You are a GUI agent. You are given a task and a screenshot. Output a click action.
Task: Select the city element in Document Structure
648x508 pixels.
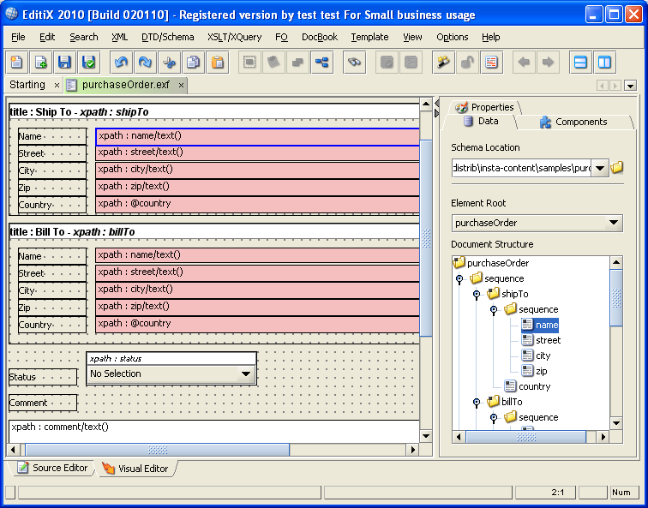pos(536,356)
